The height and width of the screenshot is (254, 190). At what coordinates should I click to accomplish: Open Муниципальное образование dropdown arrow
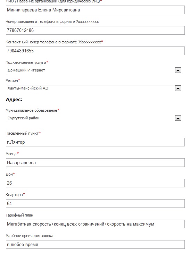coord(178,118)
